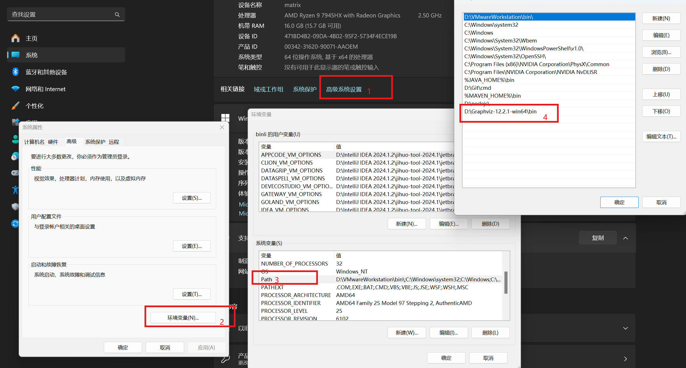
Task: Select DATAGRIP_VM_OPTIONS user variable row
Action: point(357,170)
